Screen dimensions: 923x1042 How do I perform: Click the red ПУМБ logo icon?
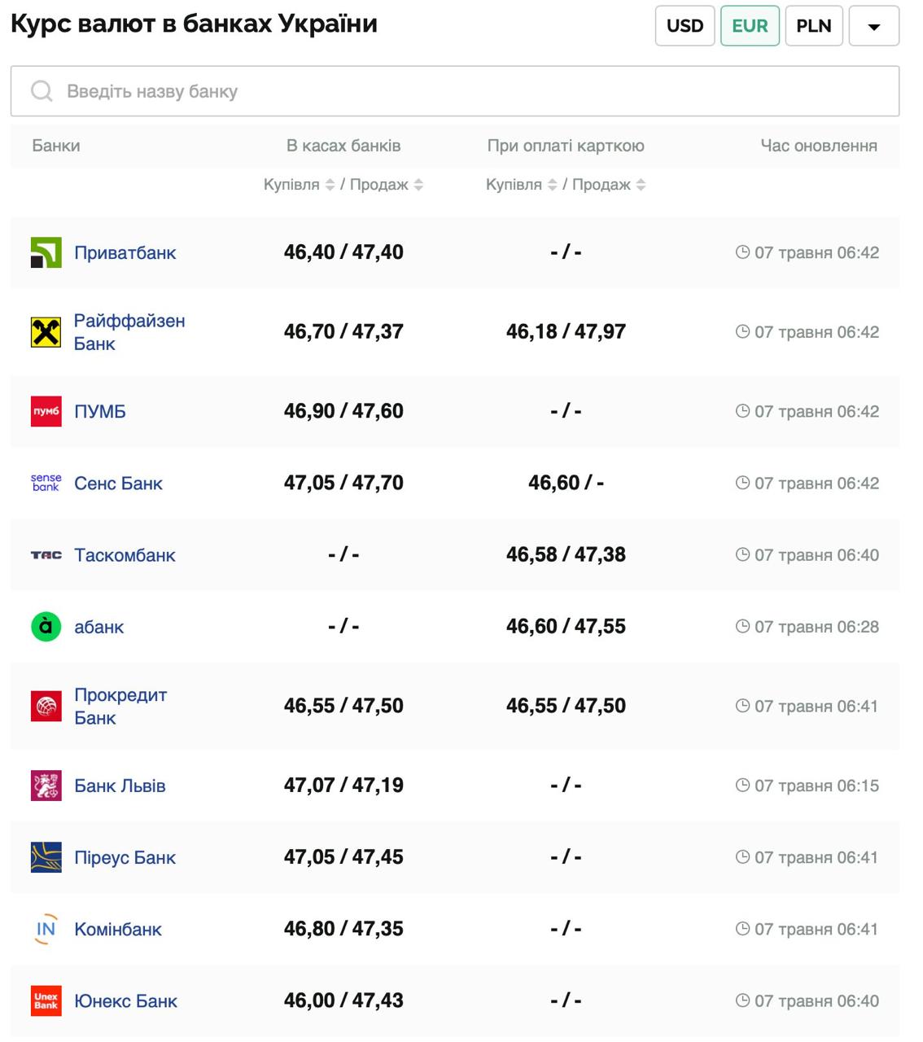pos(46,411)
